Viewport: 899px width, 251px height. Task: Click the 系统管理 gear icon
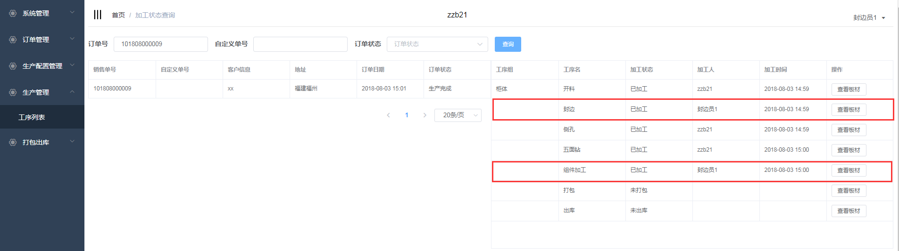coord(13,13)
